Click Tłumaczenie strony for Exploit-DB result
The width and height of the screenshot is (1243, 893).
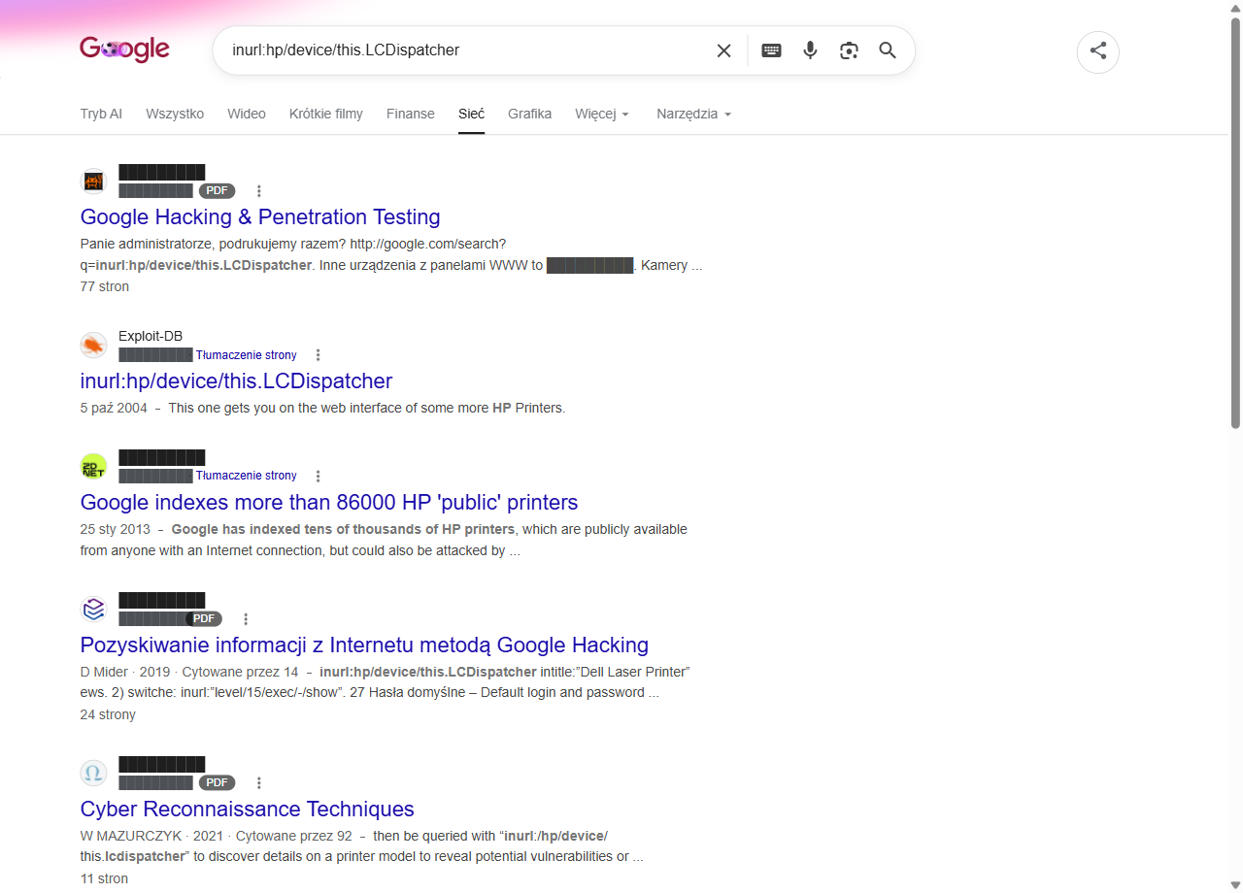click(247, 355)
